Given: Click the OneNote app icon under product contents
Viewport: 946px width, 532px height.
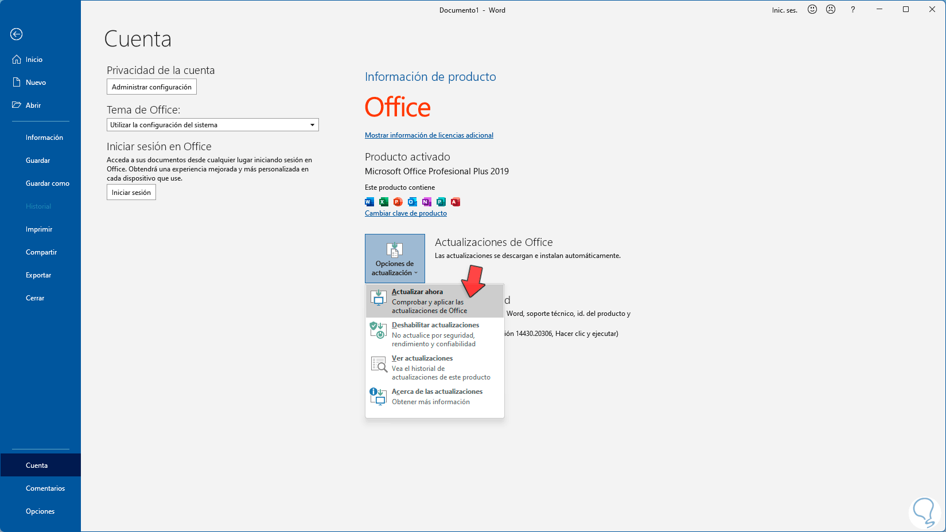Looking at the screenshot, I should tap(427, 202).
